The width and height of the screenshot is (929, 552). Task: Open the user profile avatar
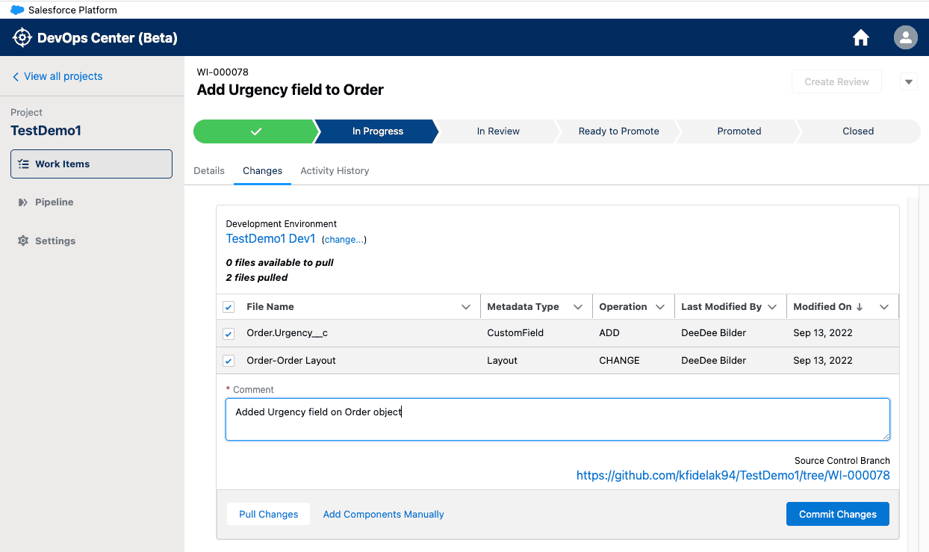pyautogui.click(x=906, y=37)
